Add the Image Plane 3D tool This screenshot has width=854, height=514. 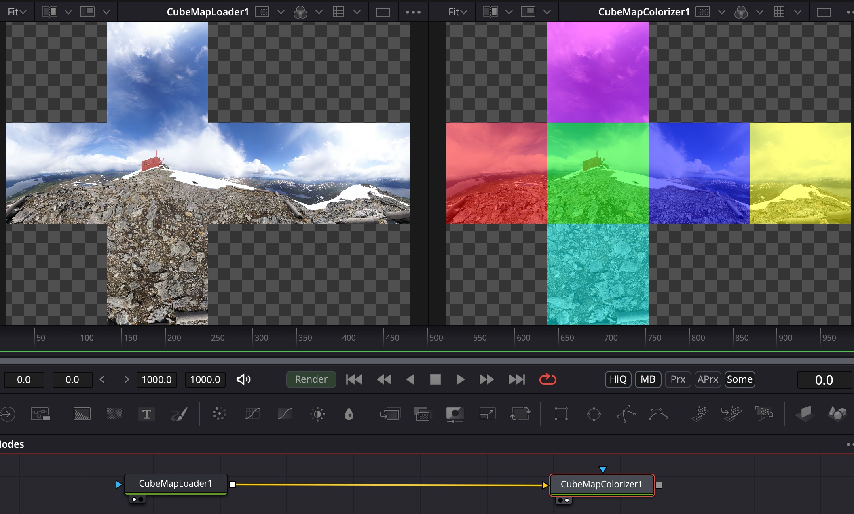click(x=805, y=414)
